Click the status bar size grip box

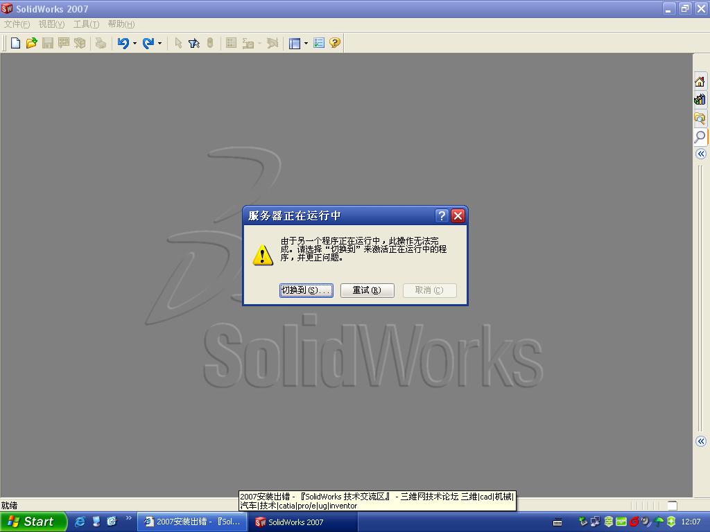[673, 505]
